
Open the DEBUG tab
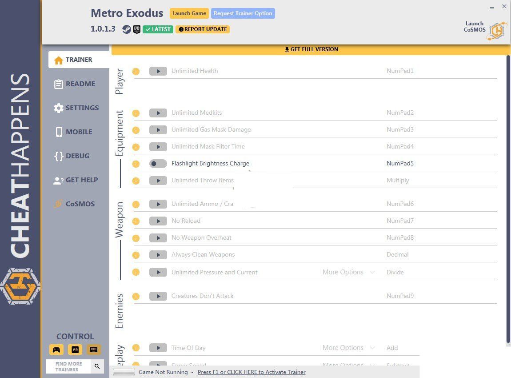pyautogui.click(x=72, y=156)
